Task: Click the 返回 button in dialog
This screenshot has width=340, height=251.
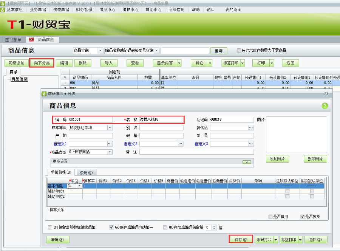Action: click(x=315, y=240)
